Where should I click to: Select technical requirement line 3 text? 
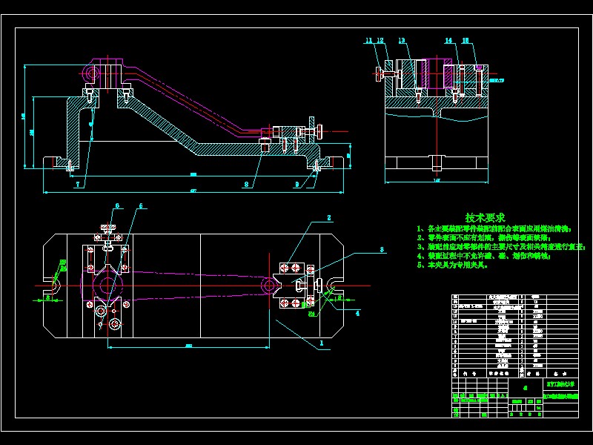(x=501, y=247)
